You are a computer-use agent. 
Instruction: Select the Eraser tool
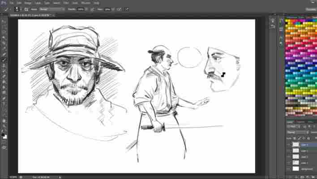pyautogui.click(x=4, y=77)
